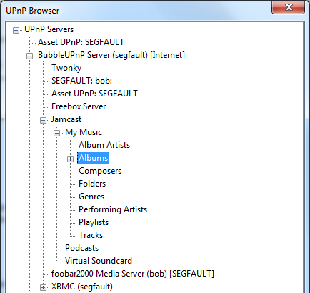The width and height of the screenshot is (310, 293).
Task: Select Podcasts under Jamcast
Action: coord(81,248)
